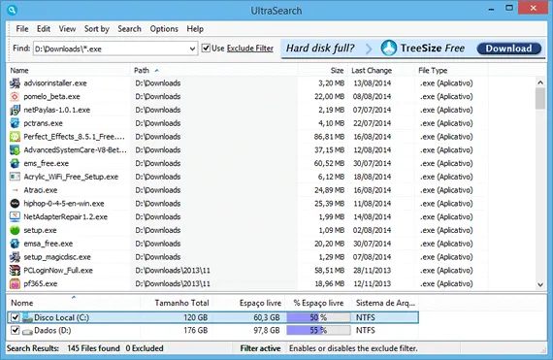Click the 120 GB total size value
This screenshot has width=553, height=360.
click(x=195, y=317)
